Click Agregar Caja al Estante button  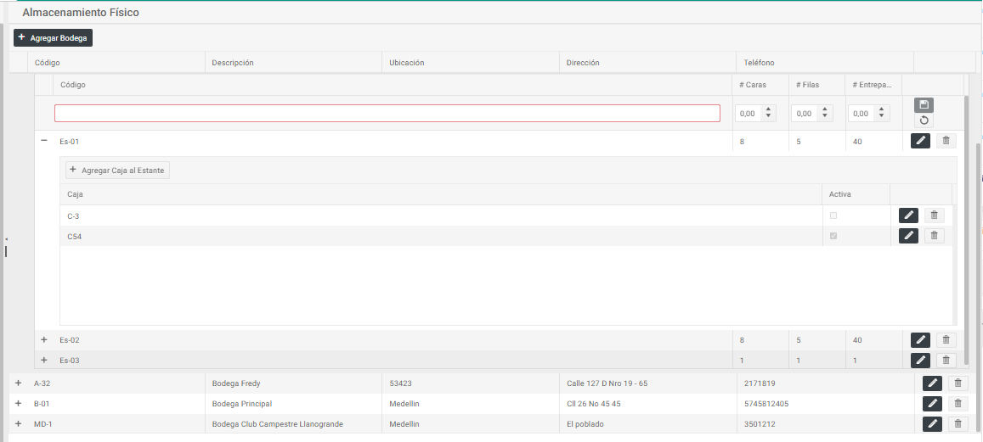118,171
